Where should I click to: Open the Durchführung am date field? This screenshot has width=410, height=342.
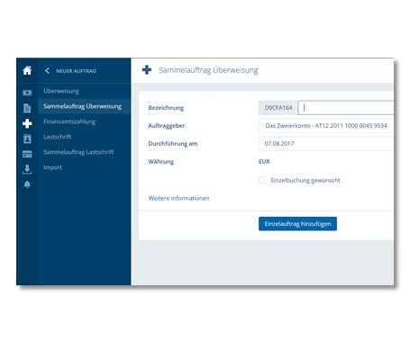tap(326, 144)
